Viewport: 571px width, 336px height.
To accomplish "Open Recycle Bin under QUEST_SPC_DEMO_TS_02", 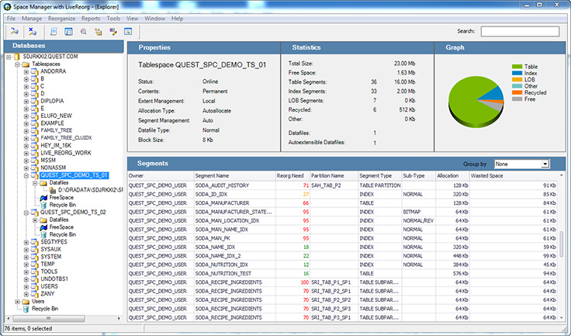I will [x=63, y=234].
